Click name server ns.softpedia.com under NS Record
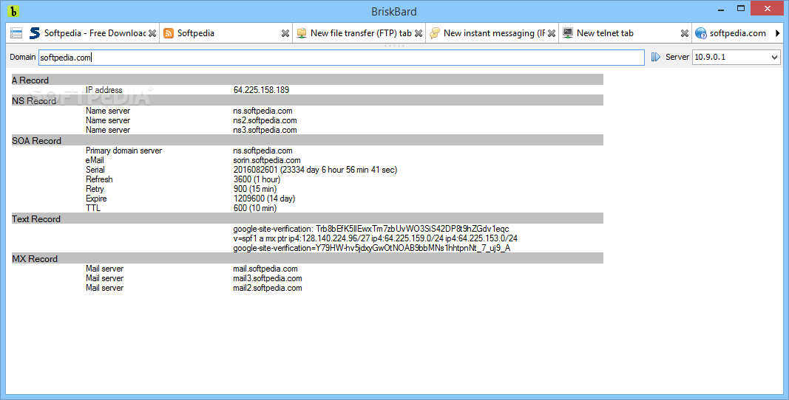The width and height of the screenshot is (789, 400). pos(263,111)
